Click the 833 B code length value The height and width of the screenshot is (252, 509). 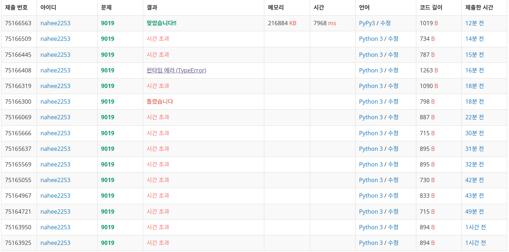(x=427, y=196)
